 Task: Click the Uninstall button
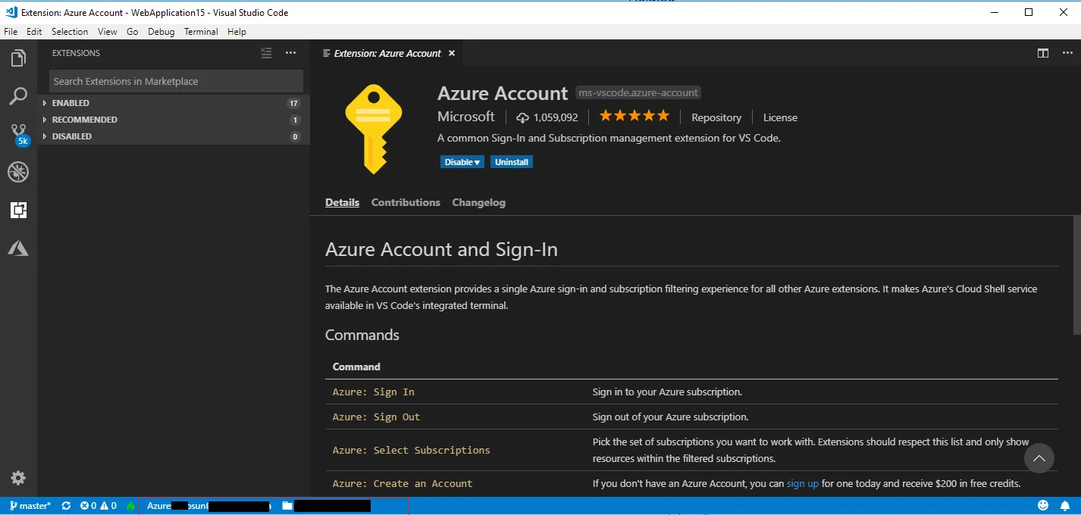point(512,162)
